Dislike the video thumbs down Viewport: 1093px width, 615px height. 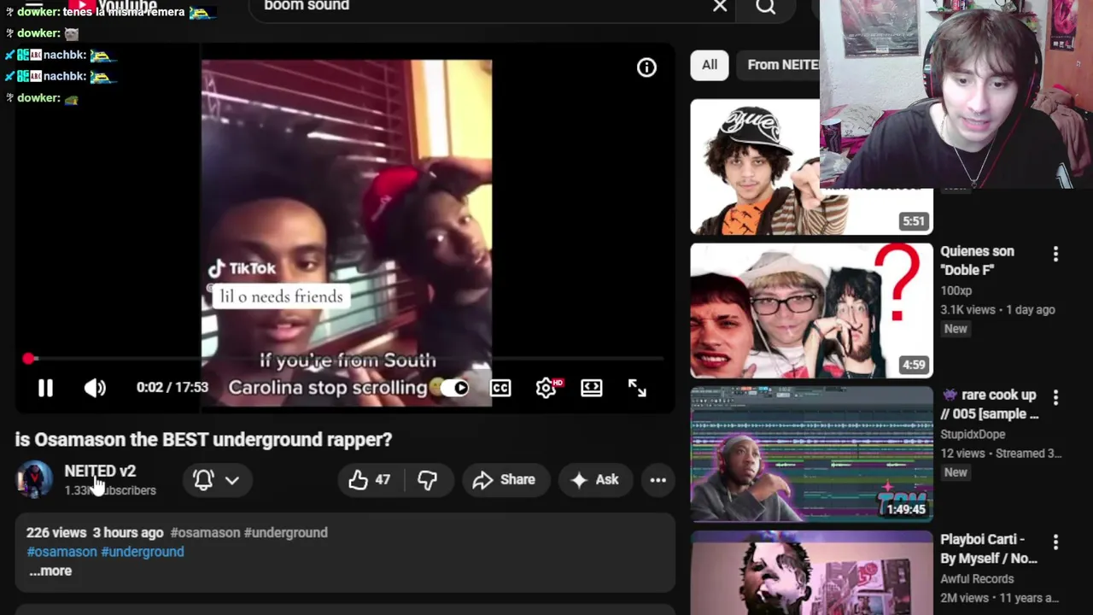tap(427, 480)
